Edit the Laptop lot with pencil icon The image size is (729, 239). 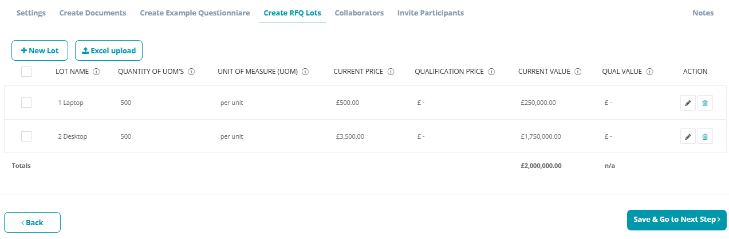[688, 103]
